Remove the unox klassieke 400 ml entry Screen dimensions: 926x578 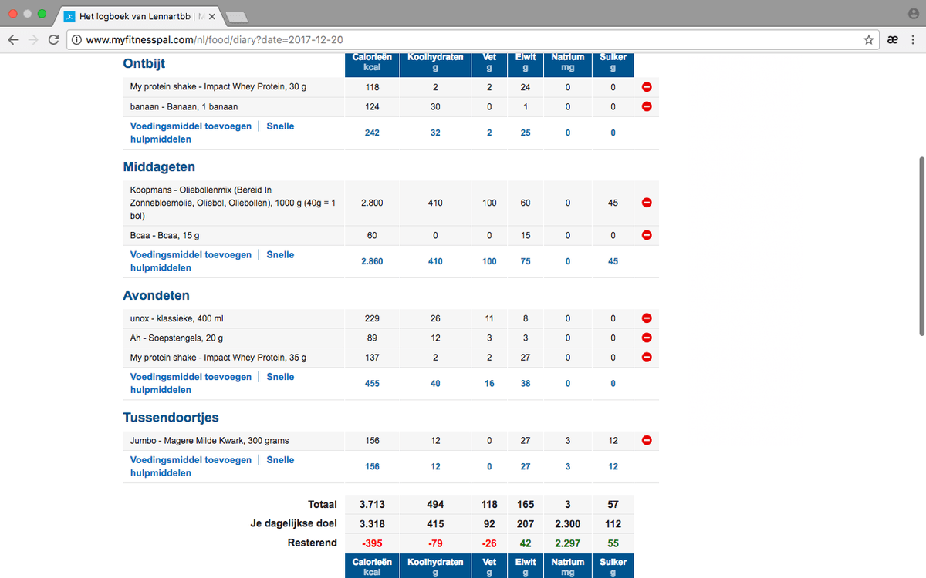point(647,318)
